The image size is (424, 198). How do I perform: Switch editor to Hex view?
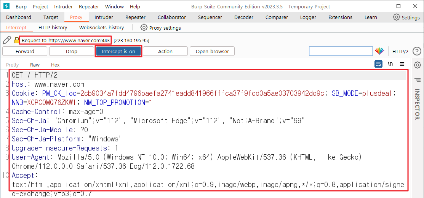point(55,65)
